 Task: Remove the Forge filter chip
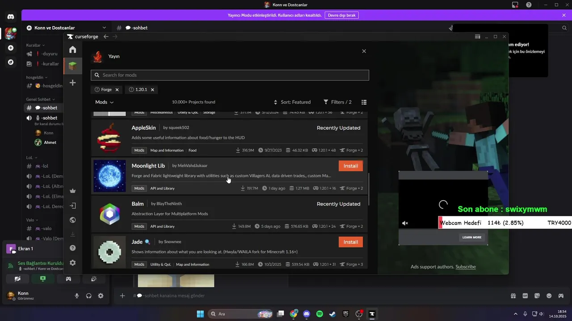coord(117,90)
